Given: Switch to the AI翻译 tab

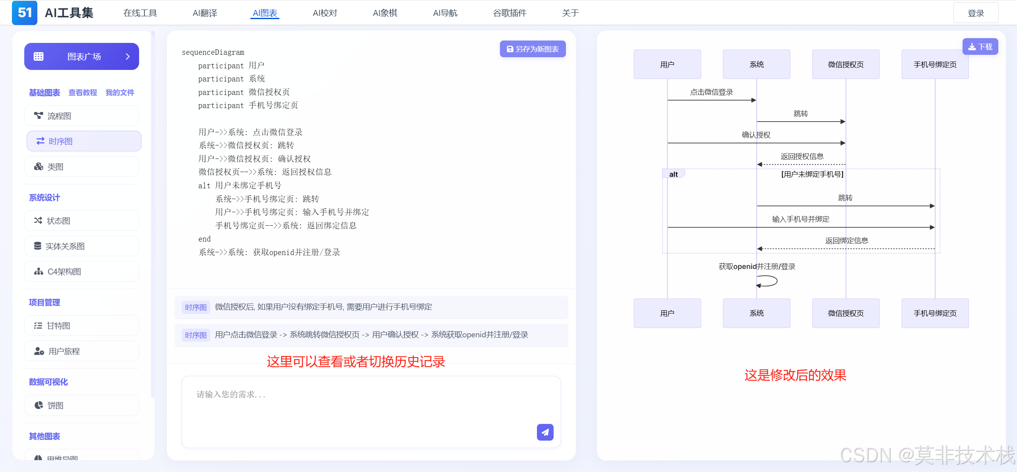Looking at the screenshot, I should 205,13.
